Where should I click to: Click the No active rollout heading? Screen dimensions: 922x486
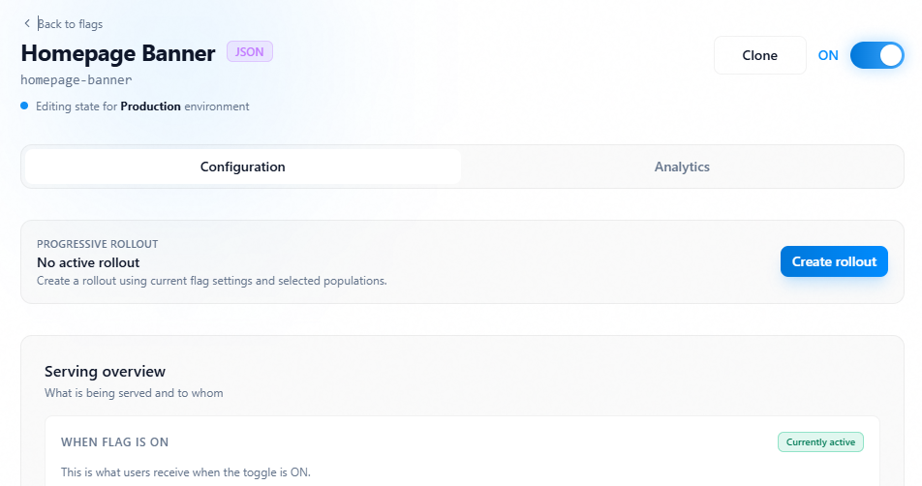pyautogui.click(x=88, y=262)
